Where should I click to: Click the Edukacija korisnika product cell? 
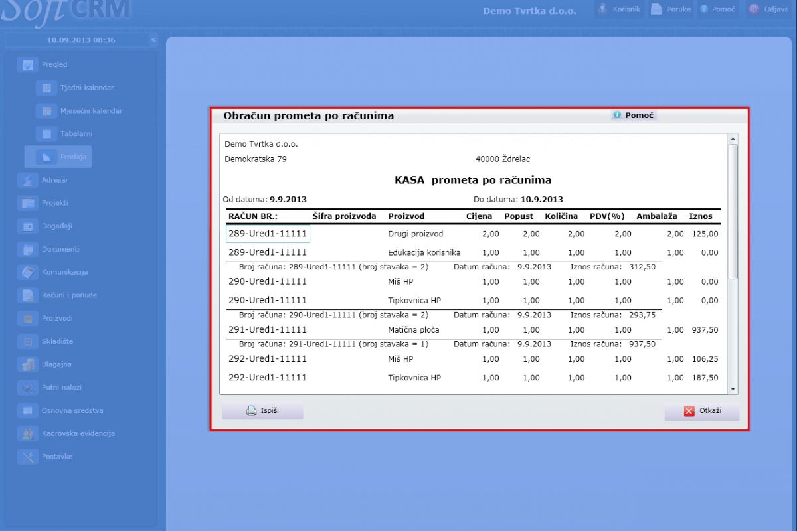424,253
